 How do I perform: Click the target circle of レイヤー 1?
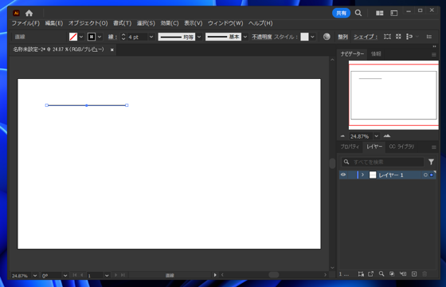click(425, 175)
